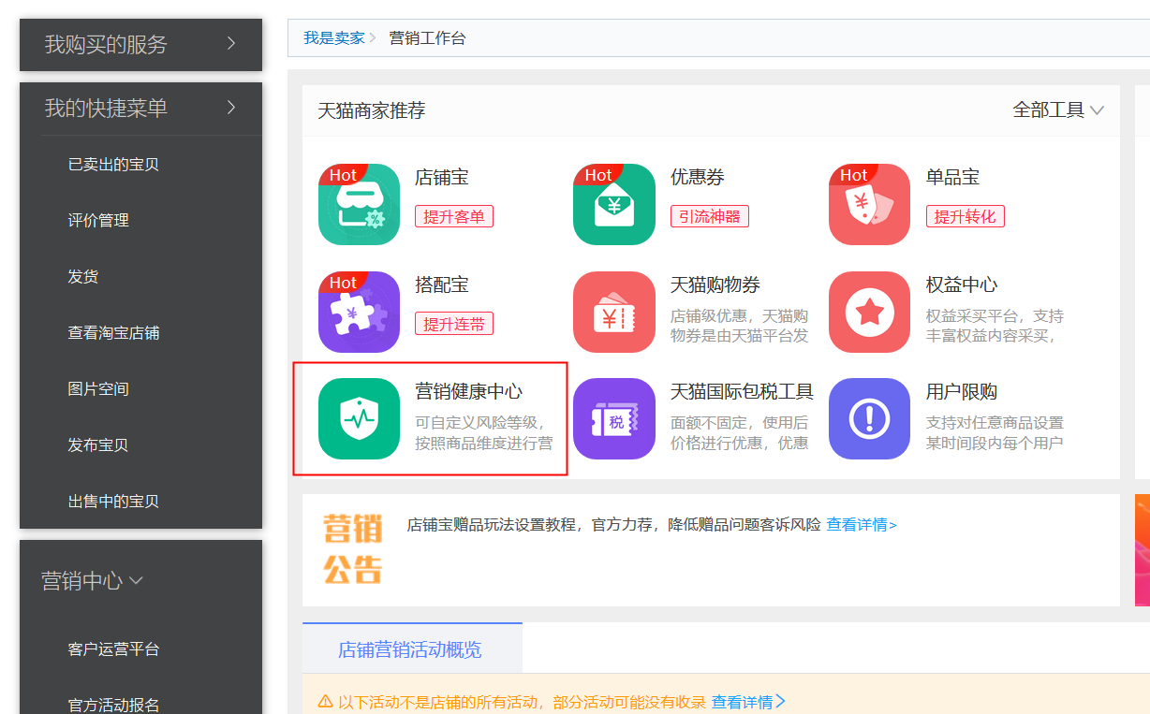Screen dimensions: 1150x714
Task: Open the 店铺宝 shop icon
Action: (359, 205)
